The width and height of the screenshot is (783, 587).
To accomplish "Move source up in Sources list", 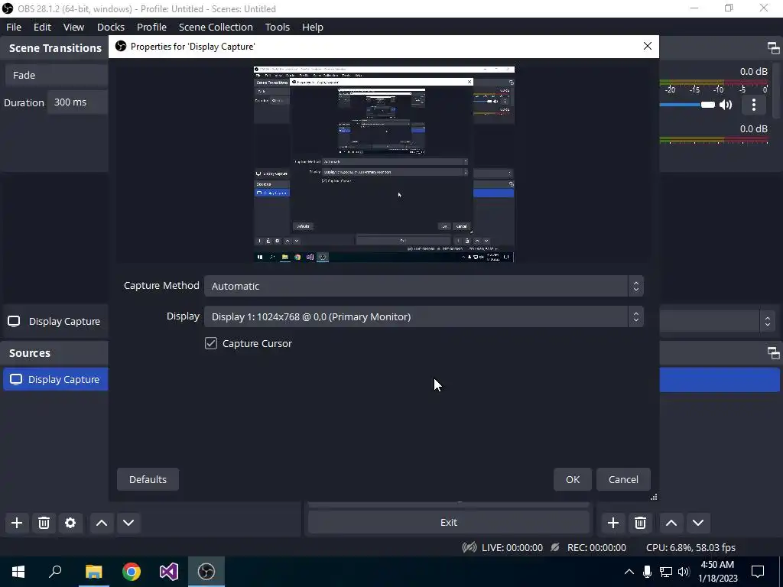I will click(102, 523).
